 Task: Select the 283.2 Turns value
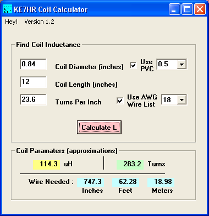pyautogui.click(x=130, y=164)
